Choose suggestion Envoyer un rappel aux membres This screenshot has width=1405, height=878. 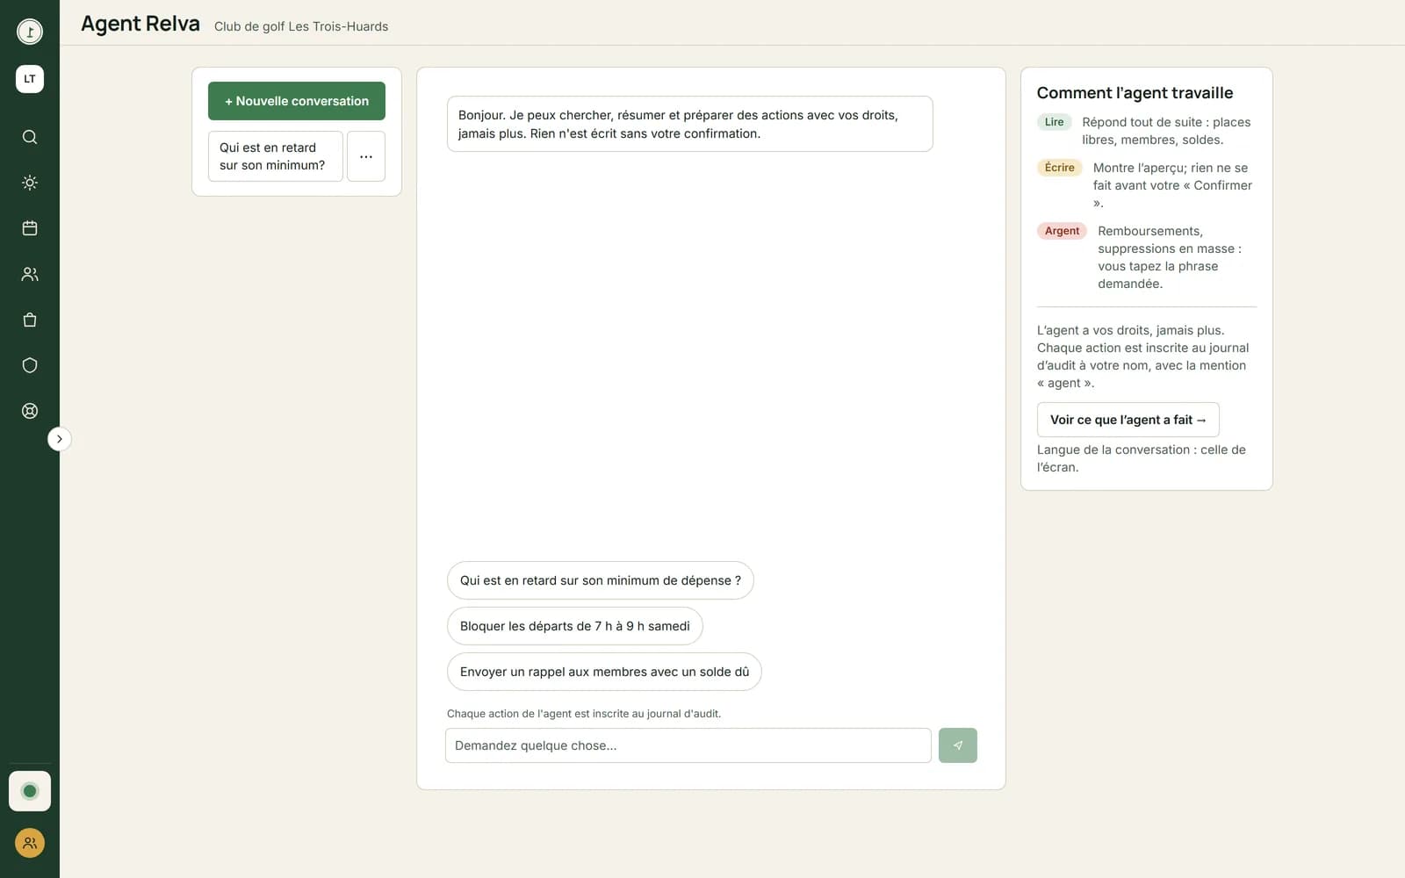pyautogui.click(x=604, y=672)
